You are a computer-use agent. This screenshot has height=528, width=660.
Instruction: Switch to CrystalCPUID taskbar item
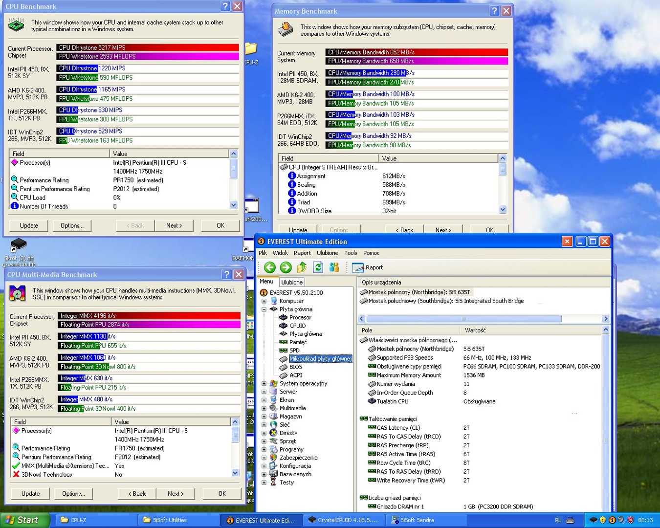343,520
